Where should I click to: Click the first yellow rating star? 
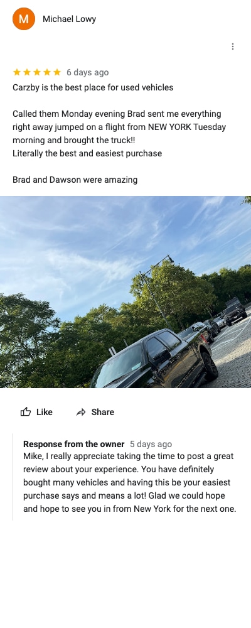pyautogui.click(x=17, y=72)
